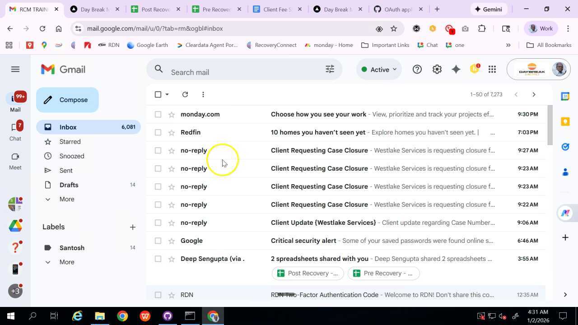
Task: Create new label plus icon
Action: 132,227
